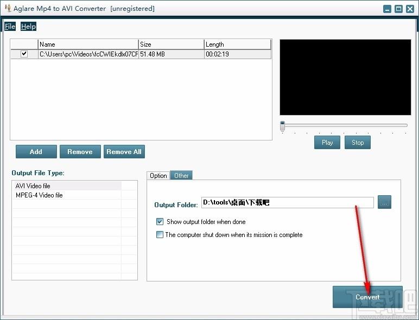Click the Size column header
The height and width of the screenshot is (320, 419).
[x=171, y=44]
